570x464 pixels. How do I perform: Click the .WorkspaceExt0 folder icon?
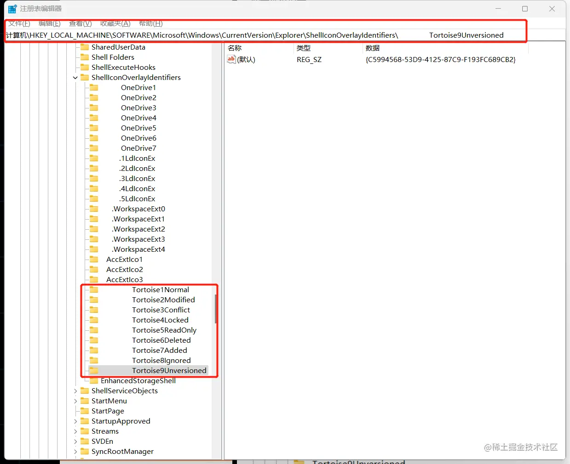[94, 209]
